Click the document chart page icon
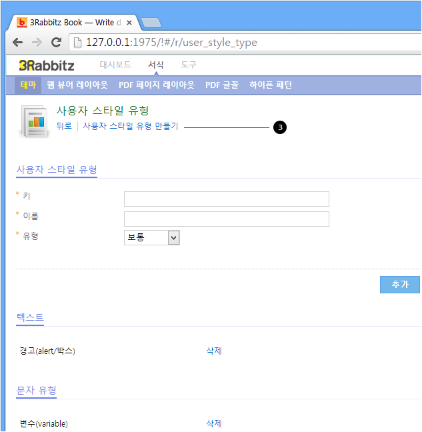The width and height of the screenshot is (422, 432). [x=35, y=121]
